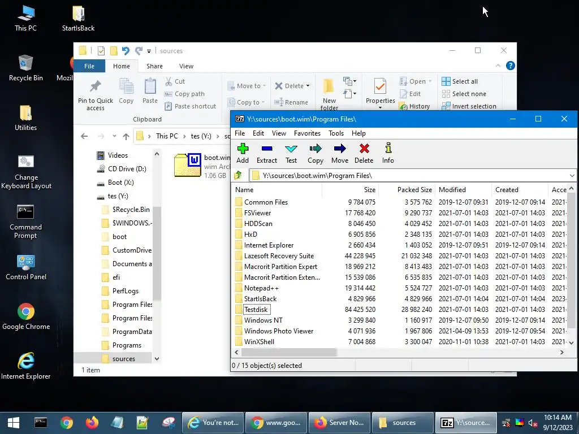The height and width of the screenshot is (434, 579).
Task: Click the red Delete X in 7-Zip
Action: tap(364, 149)
